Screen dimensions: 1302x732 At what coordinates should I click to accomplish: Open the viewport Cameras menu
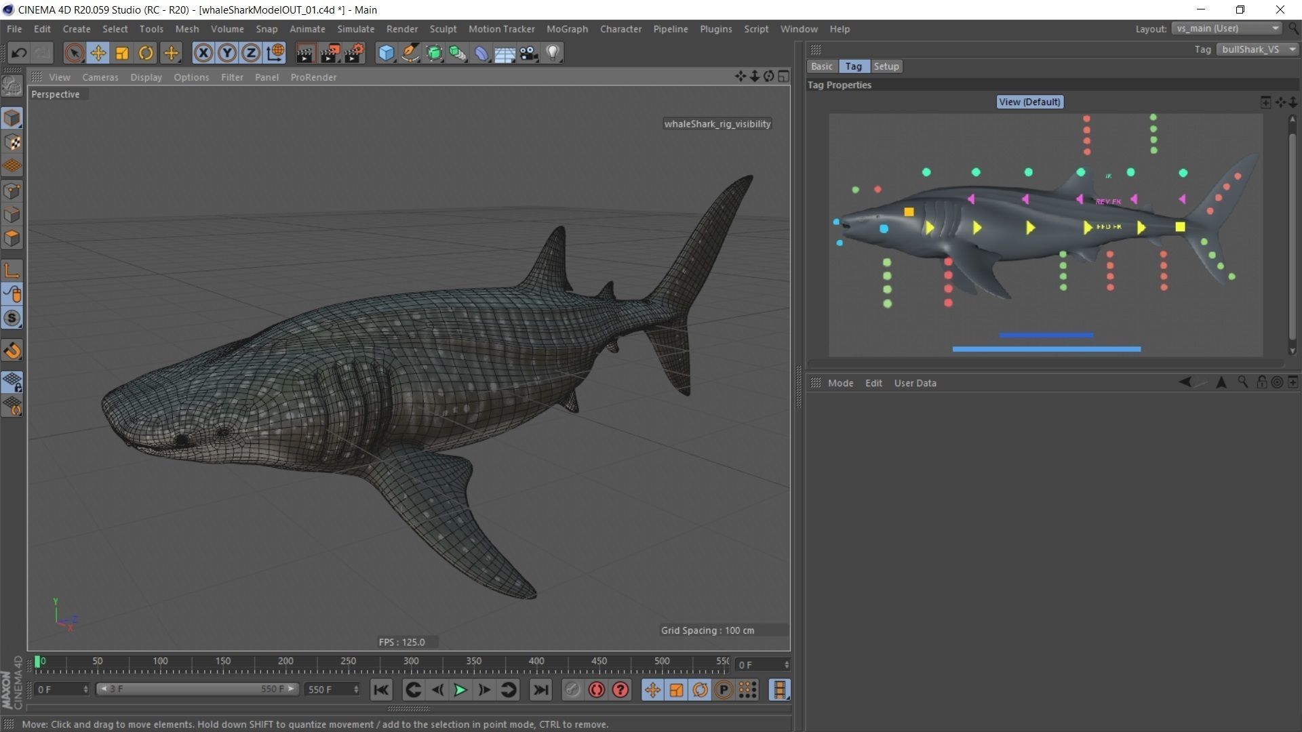click(x=100, y=77)
